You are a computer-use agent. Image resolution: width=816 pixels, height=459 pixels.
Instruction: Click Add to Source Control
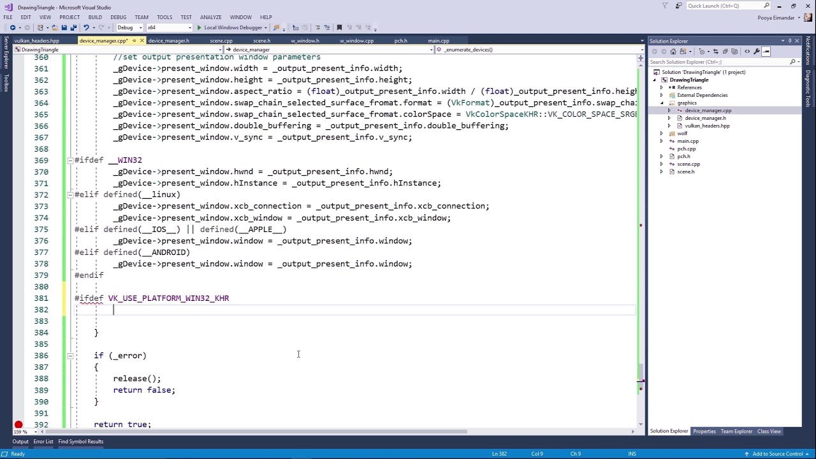pos(777,454)
